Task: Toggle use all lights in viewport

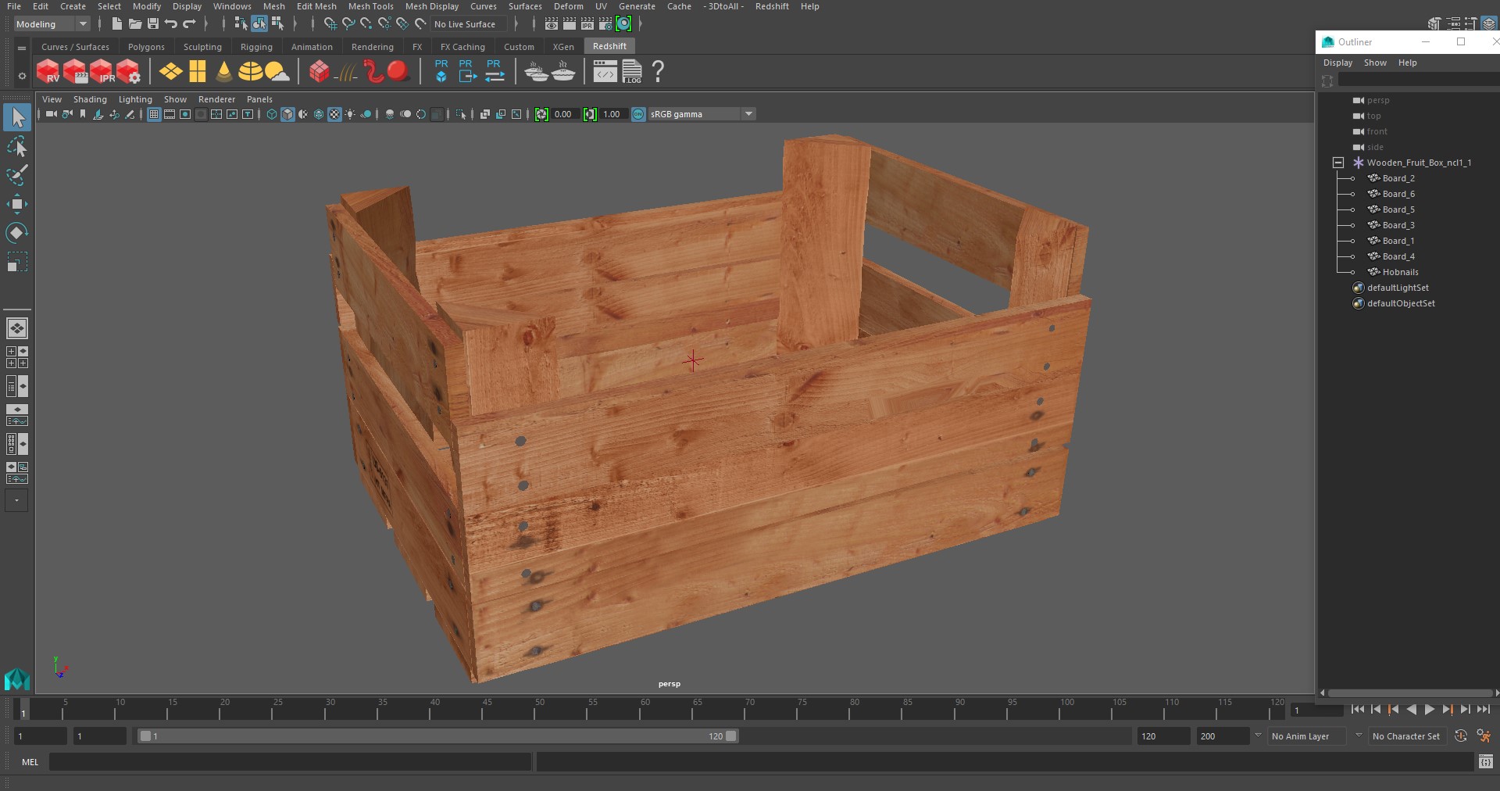Action: [350, 114]
